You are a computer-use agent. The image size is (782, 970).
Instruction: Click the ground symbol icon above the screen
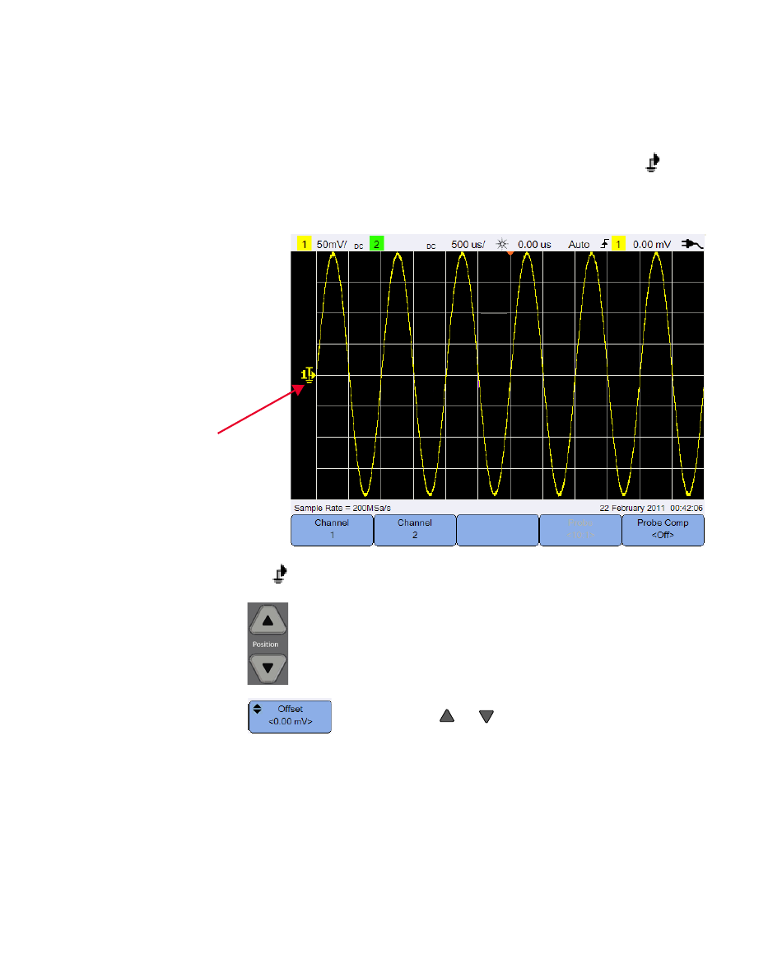click(653, 162)
